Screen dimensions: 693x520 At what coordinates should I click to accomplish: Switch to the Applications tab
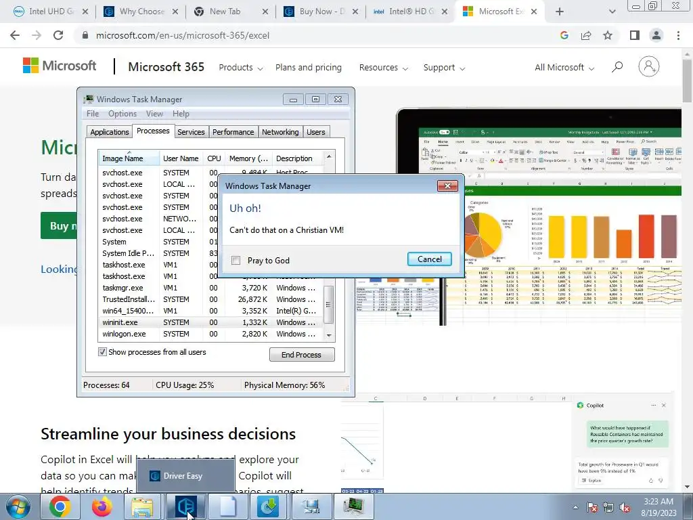[109, 132]
